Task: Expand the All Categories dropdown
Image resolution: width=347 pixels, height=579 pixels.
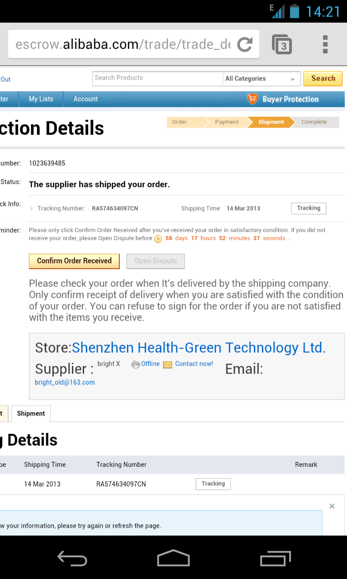Action: click(262, 79)
